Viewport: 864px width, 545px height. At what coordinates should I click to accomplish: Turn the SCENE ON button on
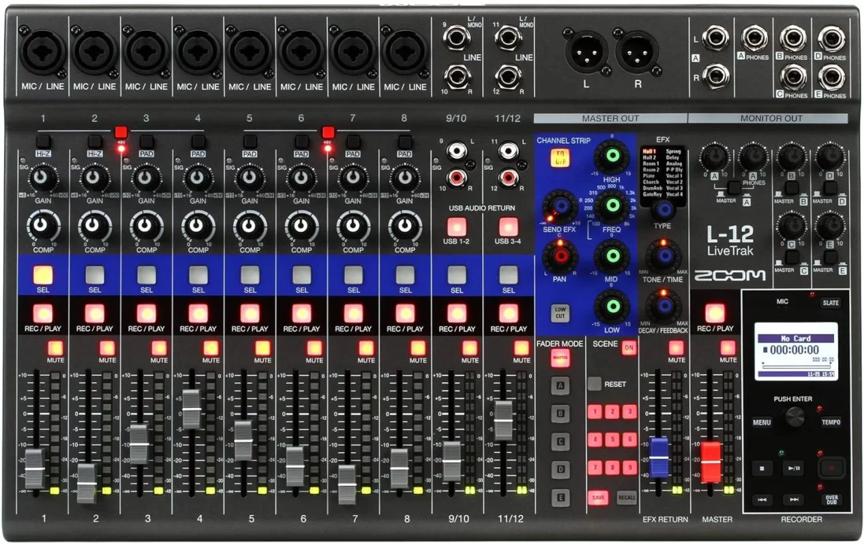629,347
